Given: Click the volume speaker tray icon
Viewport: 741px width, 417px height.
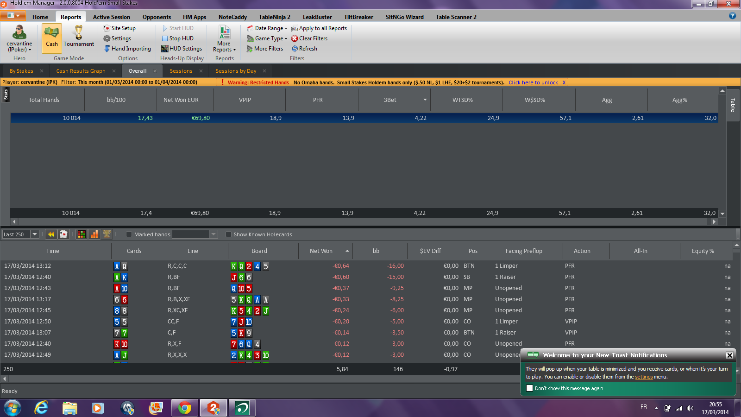Looking at the screenshot, I should click(x=690, y=408).
